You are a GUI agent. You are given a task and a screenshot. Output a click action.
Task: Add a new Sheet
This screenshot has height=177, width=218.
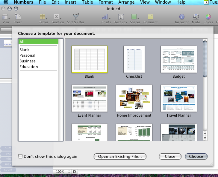(18, 19)
